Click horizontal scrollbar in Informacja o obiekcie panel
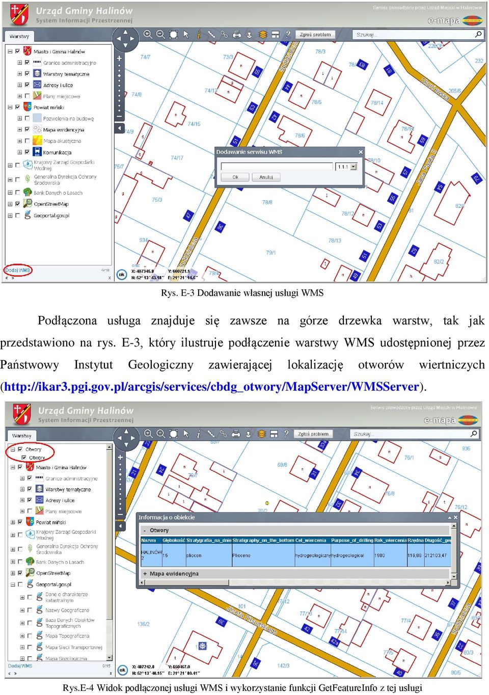Image resolution: width=489 pixels, height=695 pixels. click(295, 582)
